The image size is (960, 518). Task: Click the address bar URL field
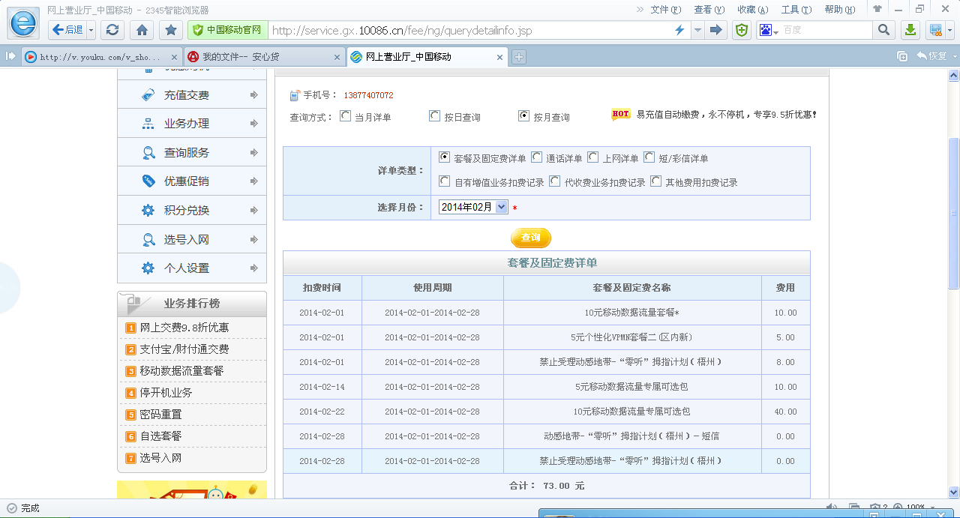(465, 30)
